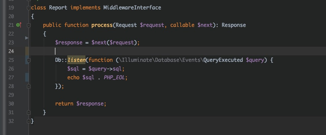Click the fold end marker on line 28

coord(29,86)
